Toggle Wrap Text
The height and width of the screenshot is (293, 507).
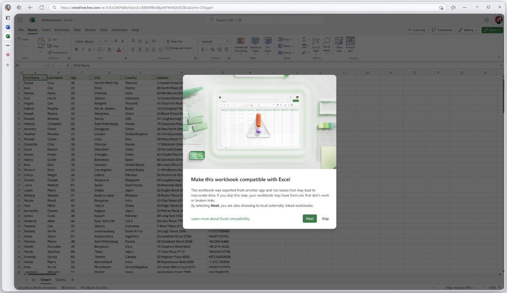(x=174, y=42)
